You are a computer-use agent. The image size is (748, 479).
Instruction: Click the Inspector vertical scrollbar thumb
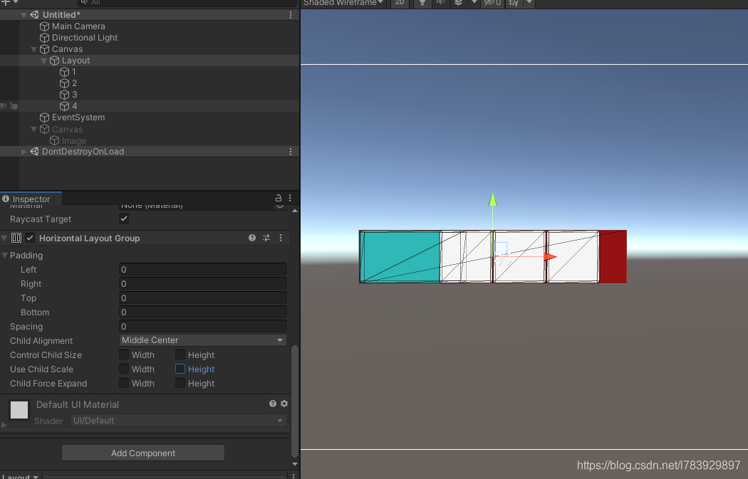coord(295,401)
